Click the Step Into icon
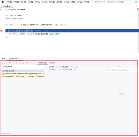Viewport: 139px width, 137px height. click(20, 63)
